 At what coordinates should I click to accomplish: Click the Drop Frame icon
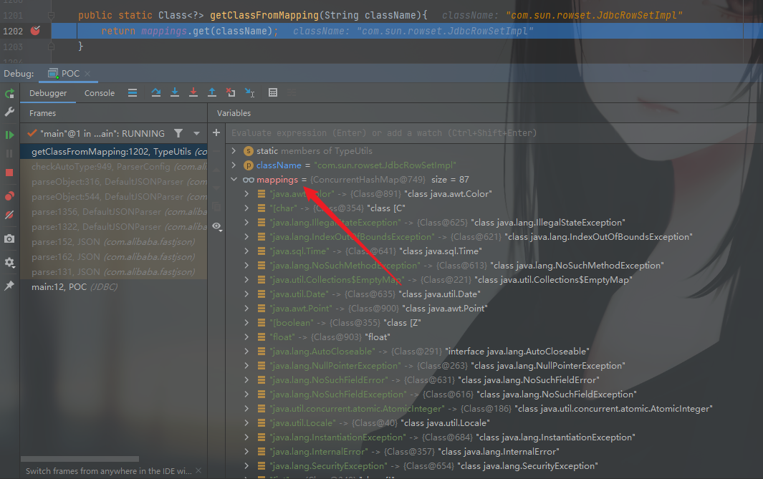point(231,92)
